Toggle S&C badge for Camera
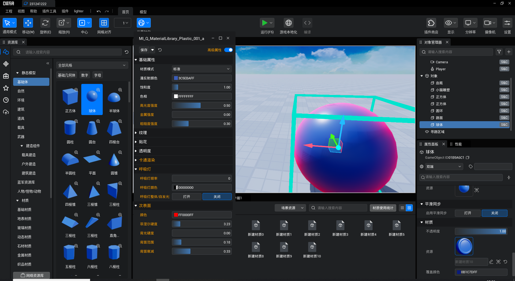The image size is (515, 281). tap(504, 62)
